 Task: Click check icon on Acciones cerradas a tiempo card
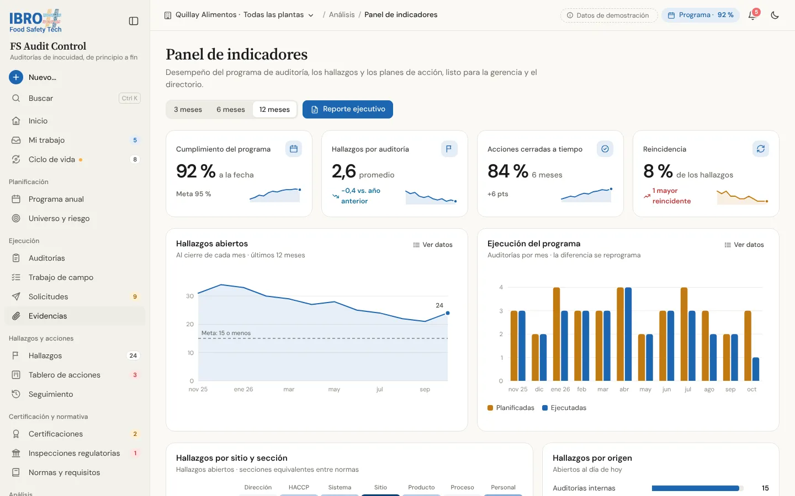pos(605,149)
